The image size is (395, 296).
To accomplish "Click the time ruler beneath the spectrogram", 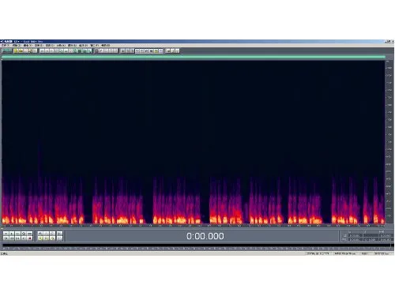I will (x=194, y=226).
